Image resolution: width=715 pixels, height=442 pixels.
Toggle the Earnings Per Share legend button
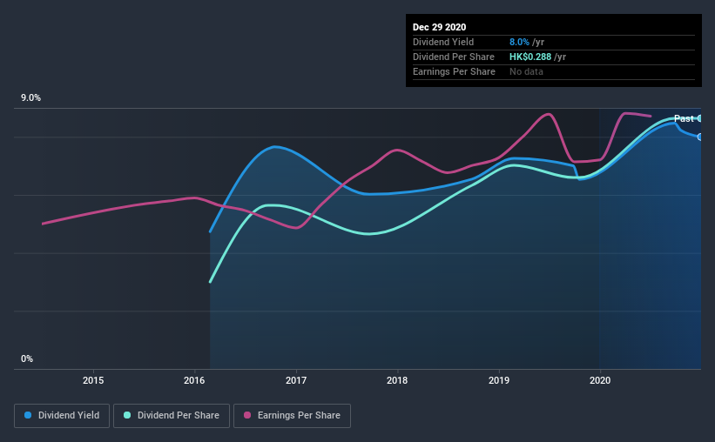[x=292, y=416]
